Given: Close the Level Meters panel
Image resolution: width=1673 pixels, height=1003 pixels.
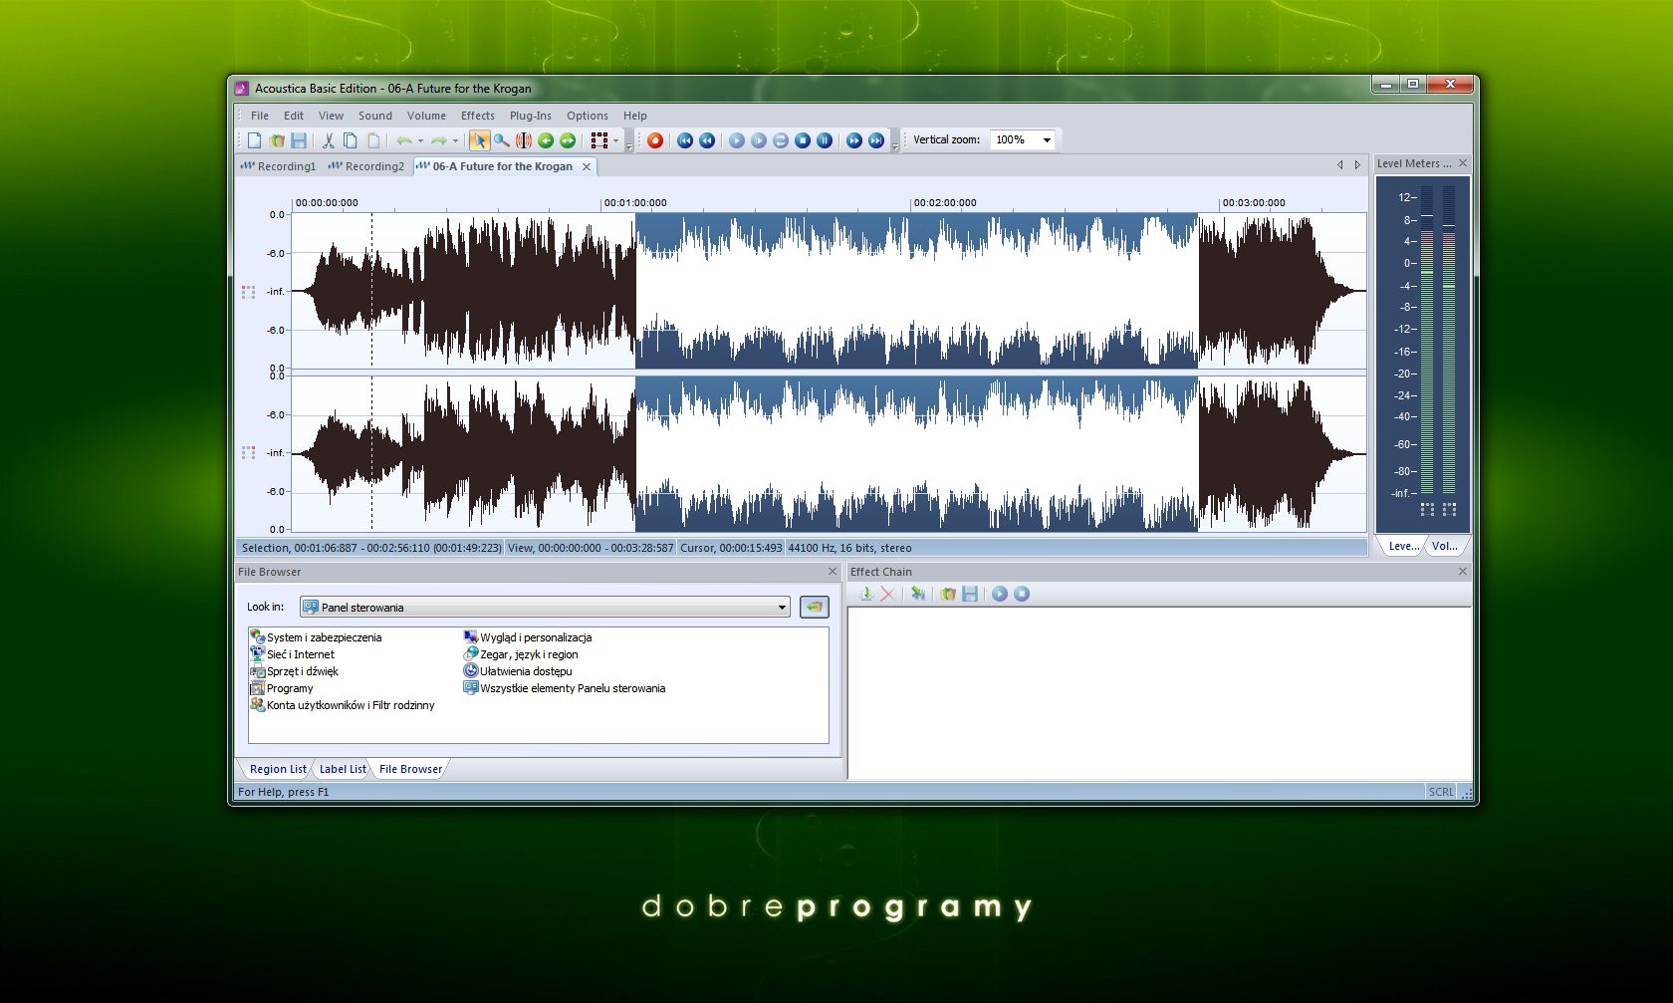Looking at the screenshot, I should click(x=1463, y=163).
